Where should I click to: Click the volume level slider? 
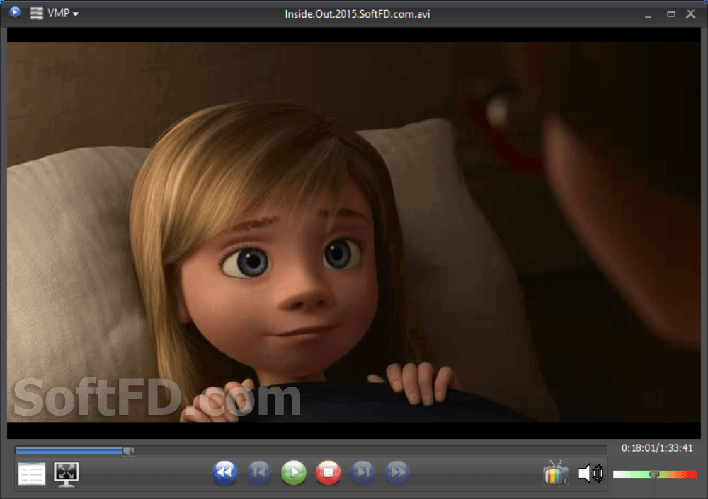[655, 474]
